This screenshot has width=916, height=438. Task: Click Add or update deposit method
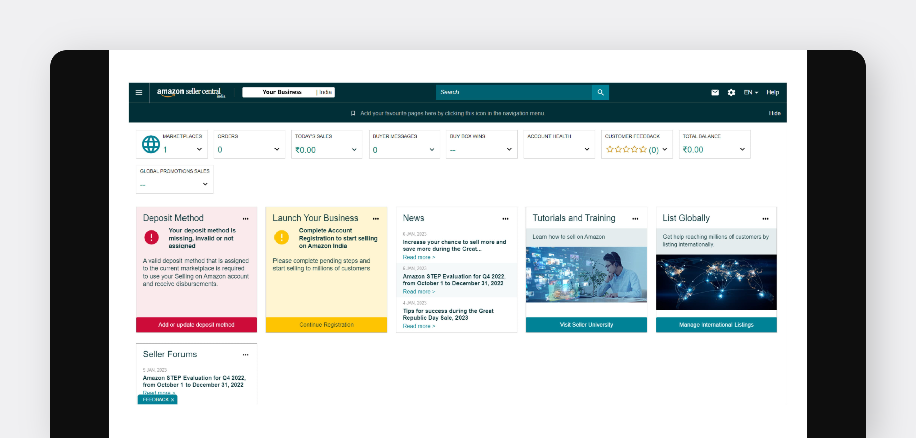197,325
